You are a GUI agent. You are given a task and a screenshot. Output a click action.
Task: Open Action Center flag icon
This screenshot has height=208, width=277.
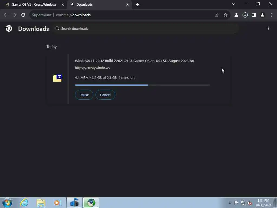click(236, 203)
